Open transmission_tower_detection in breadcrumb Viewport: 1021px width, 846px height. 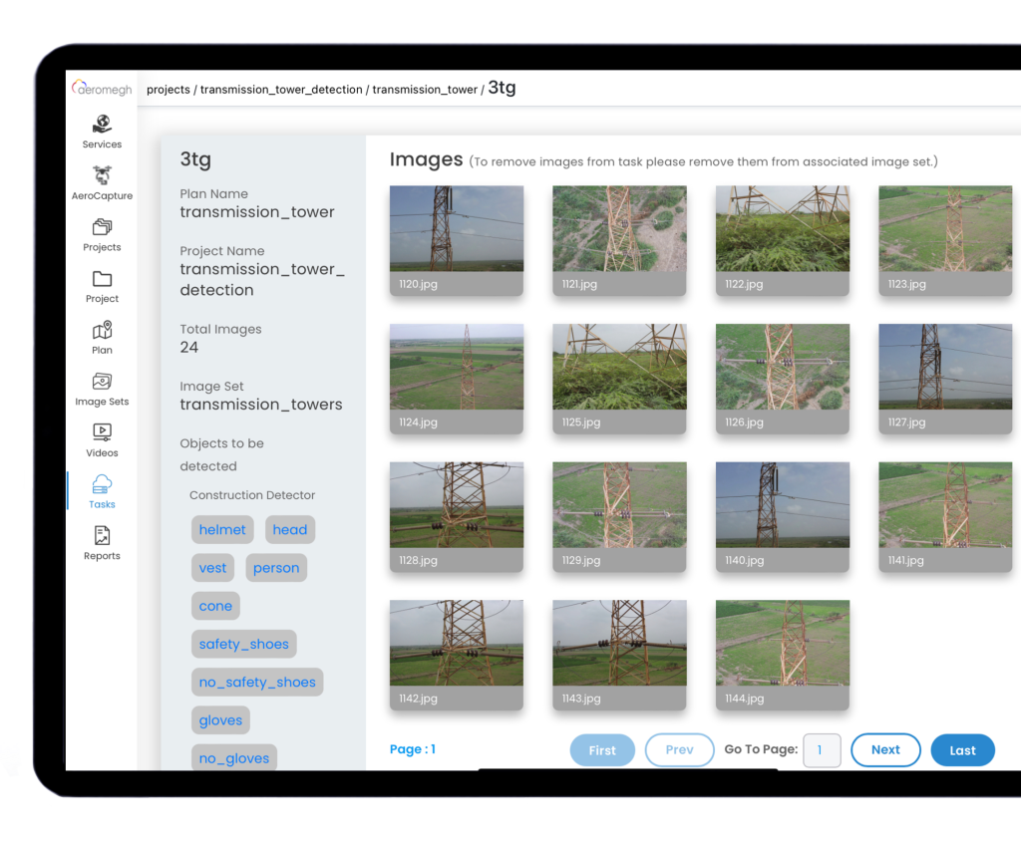[280, 89]
